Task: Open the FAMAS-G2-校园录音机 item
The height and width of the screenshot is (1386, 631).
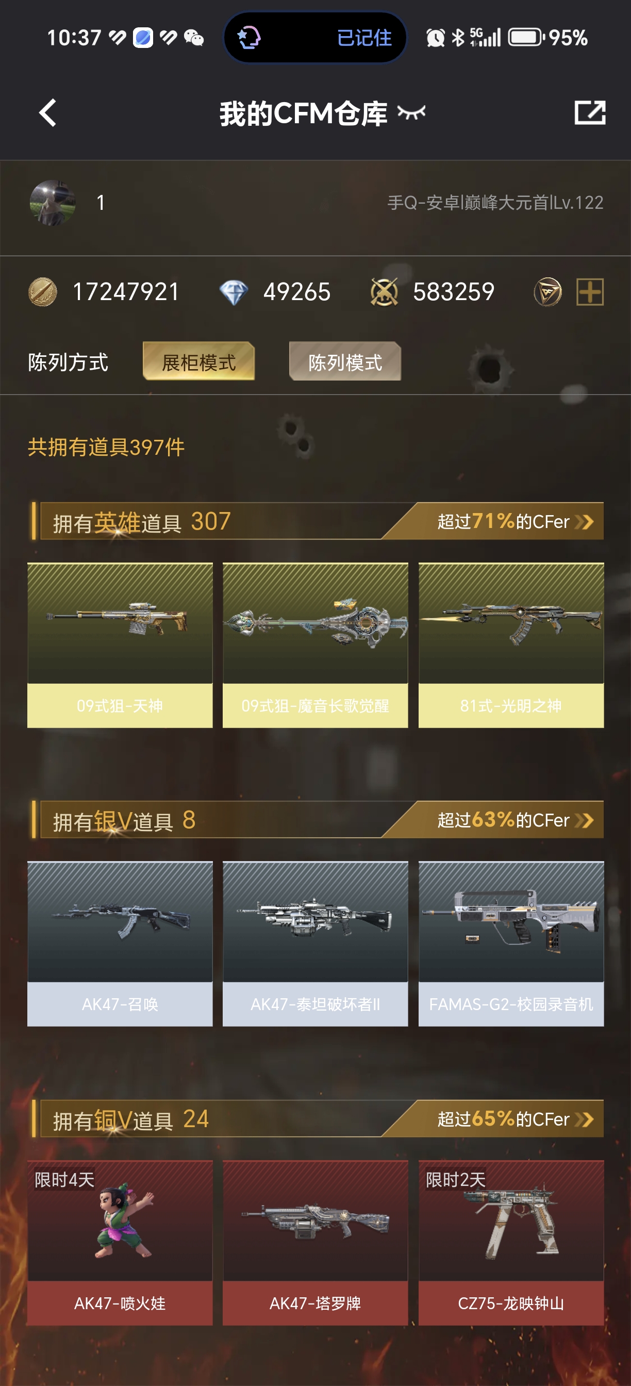Action: pos(511,944)
